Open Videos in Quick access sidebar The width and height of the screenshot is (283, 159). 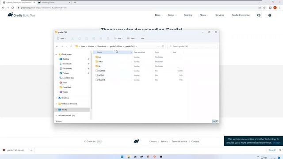(x=65, y=92)
